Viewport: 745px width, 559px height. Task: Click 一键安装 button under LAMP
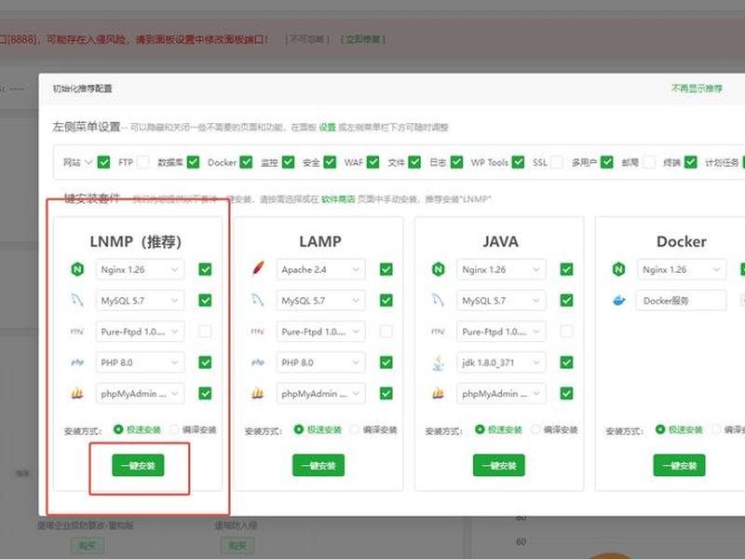pos(318,465)
